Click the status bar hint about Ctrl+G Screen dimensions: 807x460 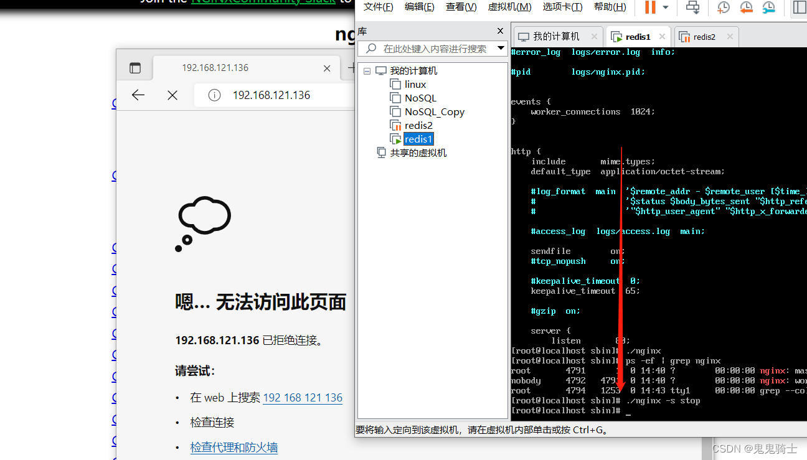481,429
